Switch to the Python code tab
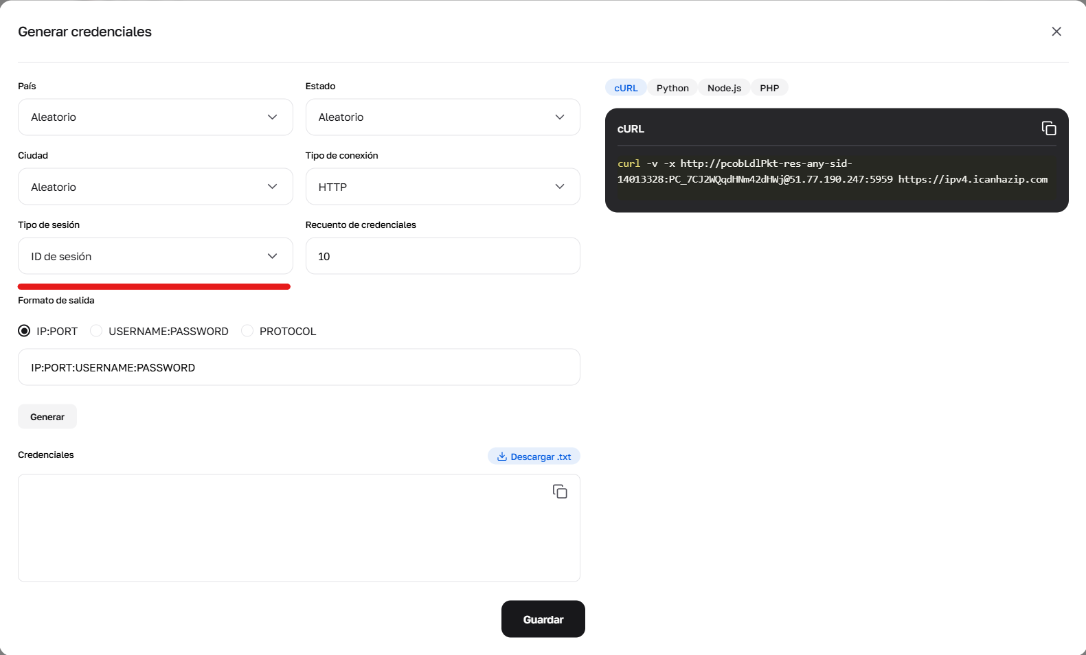Image resolution: width=1086 pixels, height=655 pixels. [x=672, y=88]
